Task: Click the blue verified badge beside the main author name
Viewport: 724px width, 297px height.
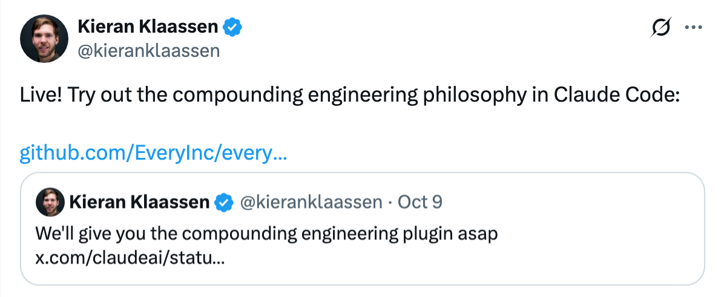Action: click(x=234, y=27)
